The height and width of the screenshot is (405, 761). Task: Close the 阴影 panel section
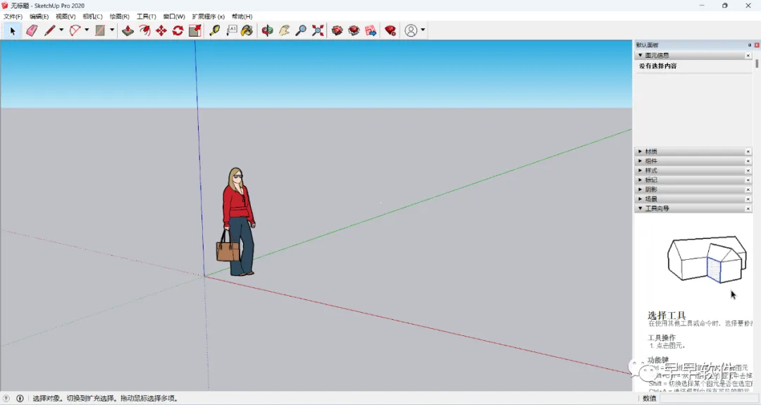pos(748,189)
